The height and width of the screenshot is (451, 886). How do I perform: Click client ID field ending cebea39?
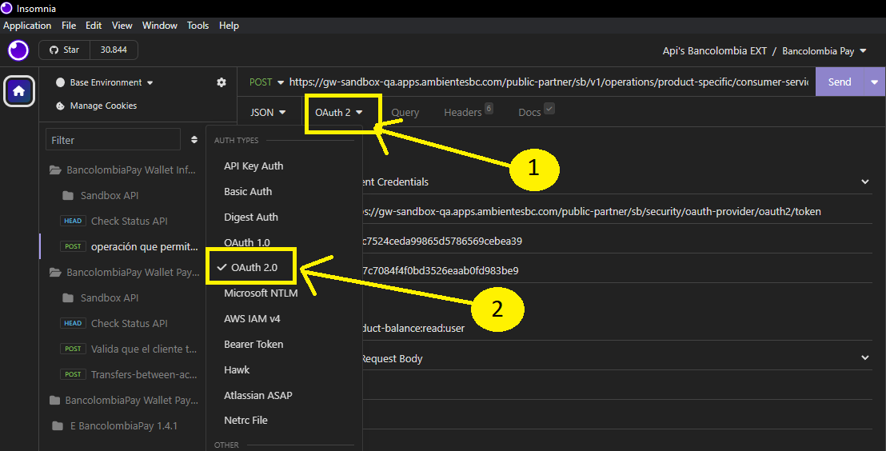click(617, 241)
